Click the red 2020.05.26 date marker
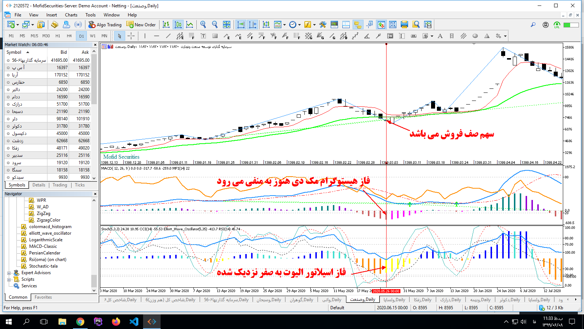 point(386,291)
